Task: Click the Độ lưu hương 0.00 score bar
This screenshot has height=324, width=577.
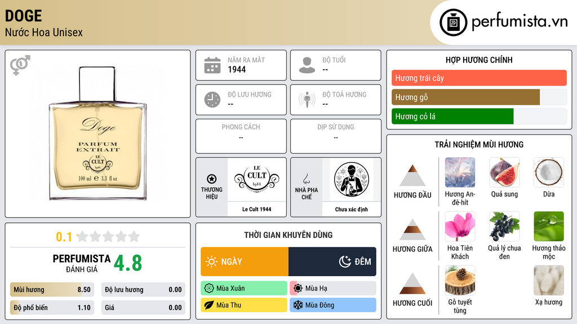Action: 143,290
